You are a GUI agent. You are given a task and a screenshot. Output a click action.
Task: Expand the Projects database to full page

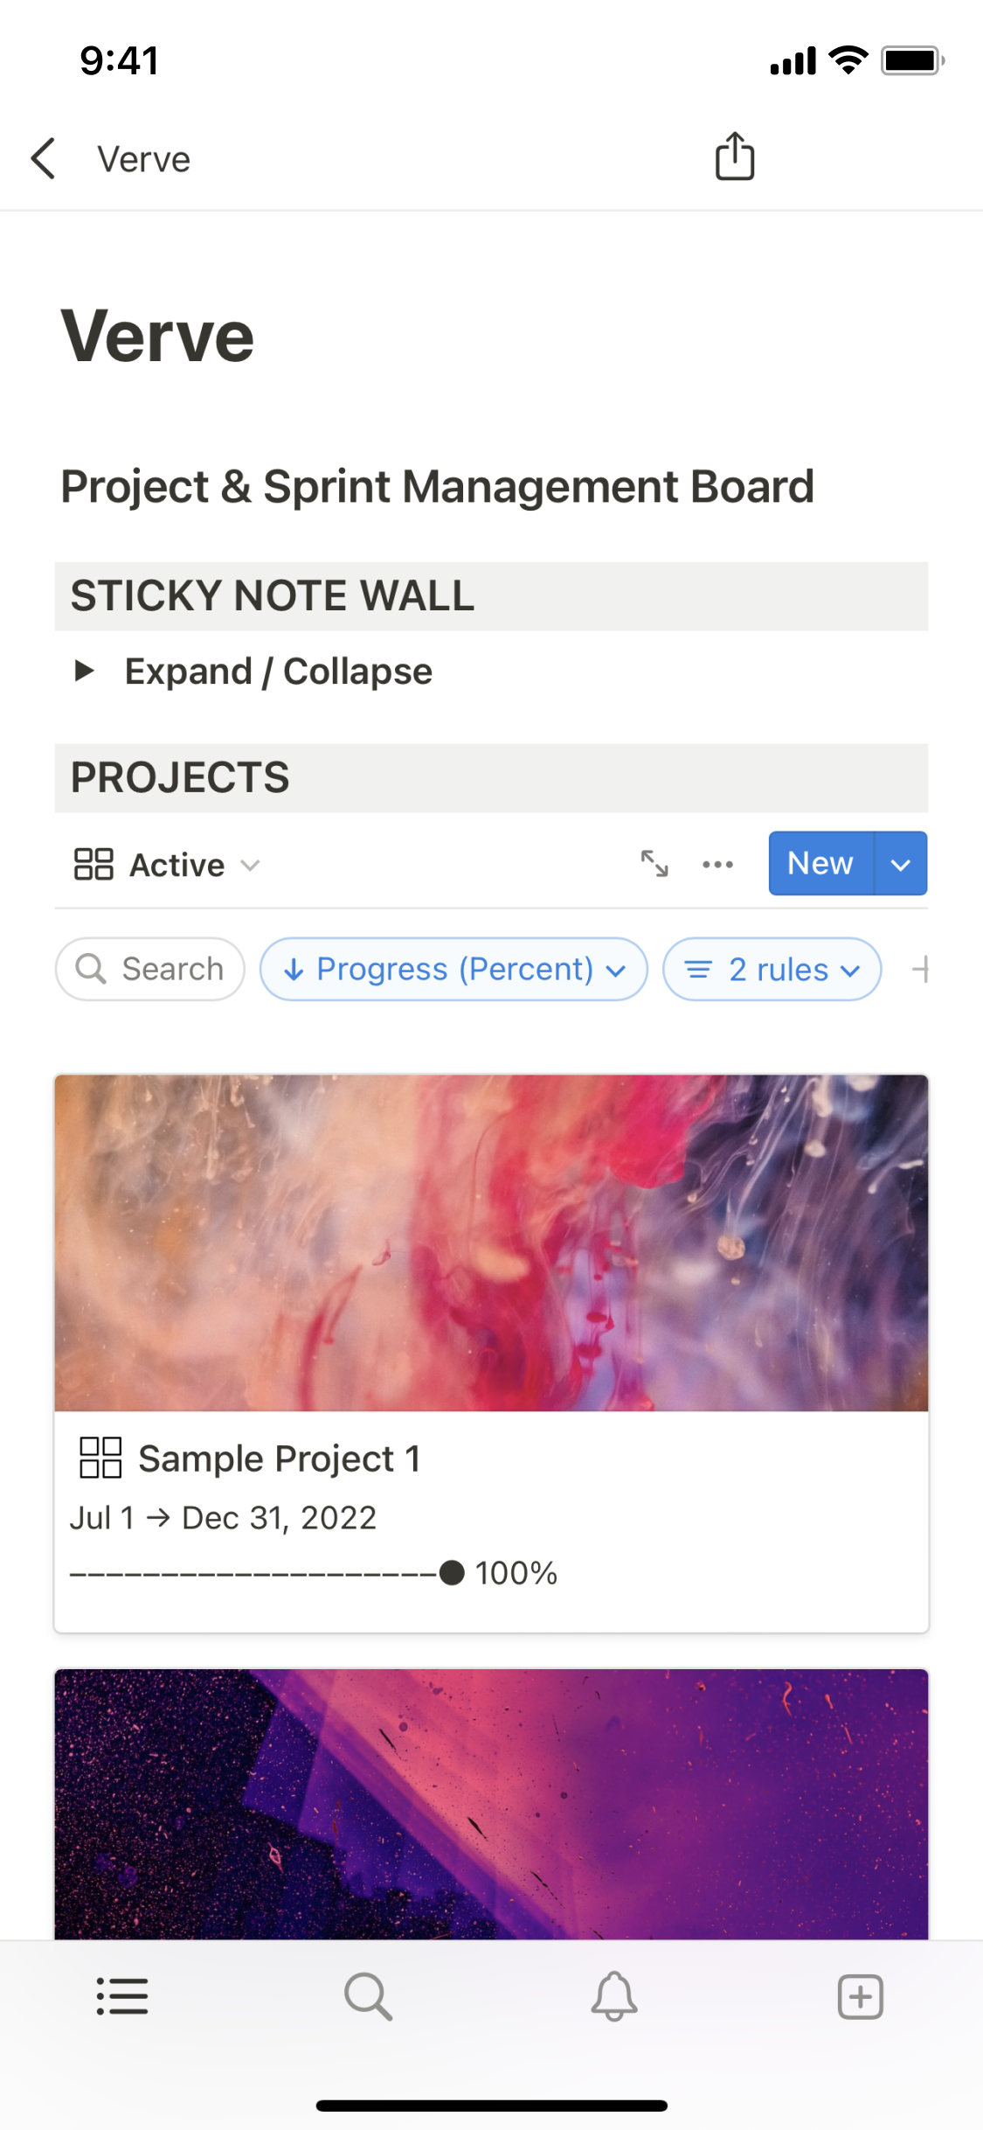(654, 864)
